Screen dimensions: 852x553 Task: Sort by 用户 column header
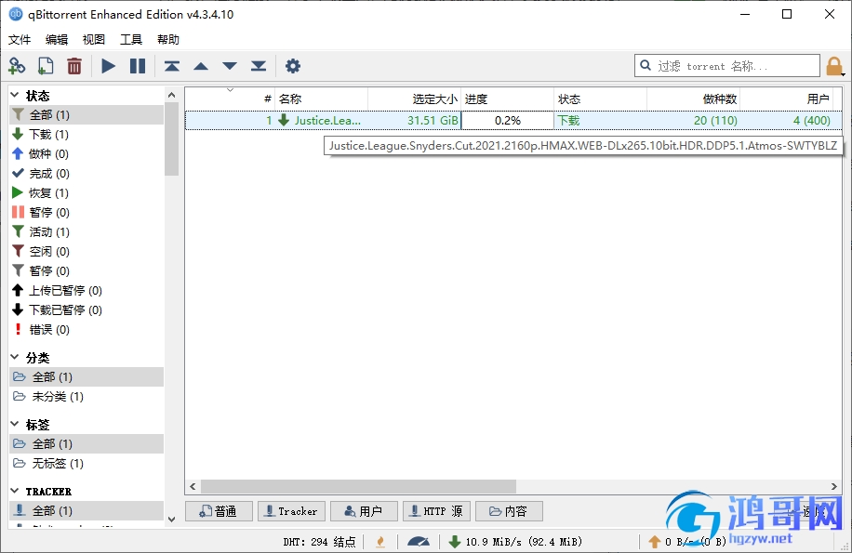[x=786, y=99]
